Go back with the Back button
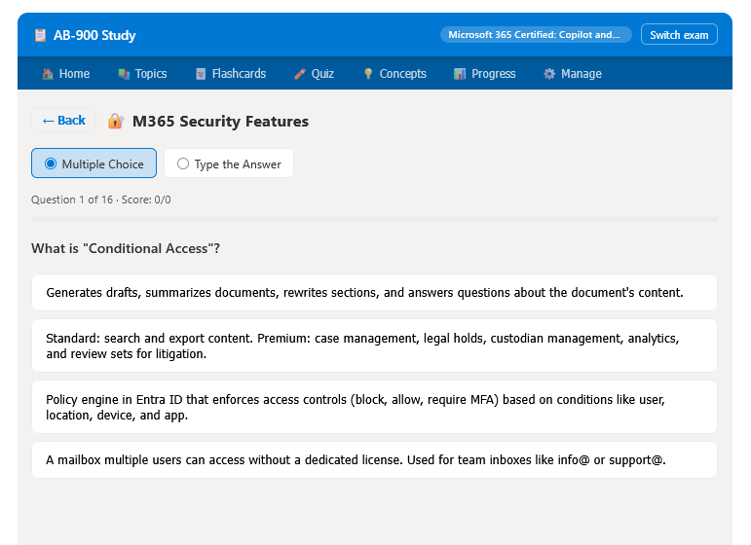 [63, 120]
